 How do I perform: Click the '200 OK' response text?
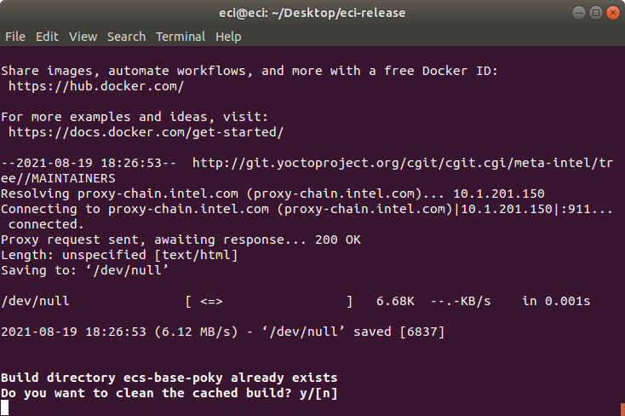[x=338, y=240]
